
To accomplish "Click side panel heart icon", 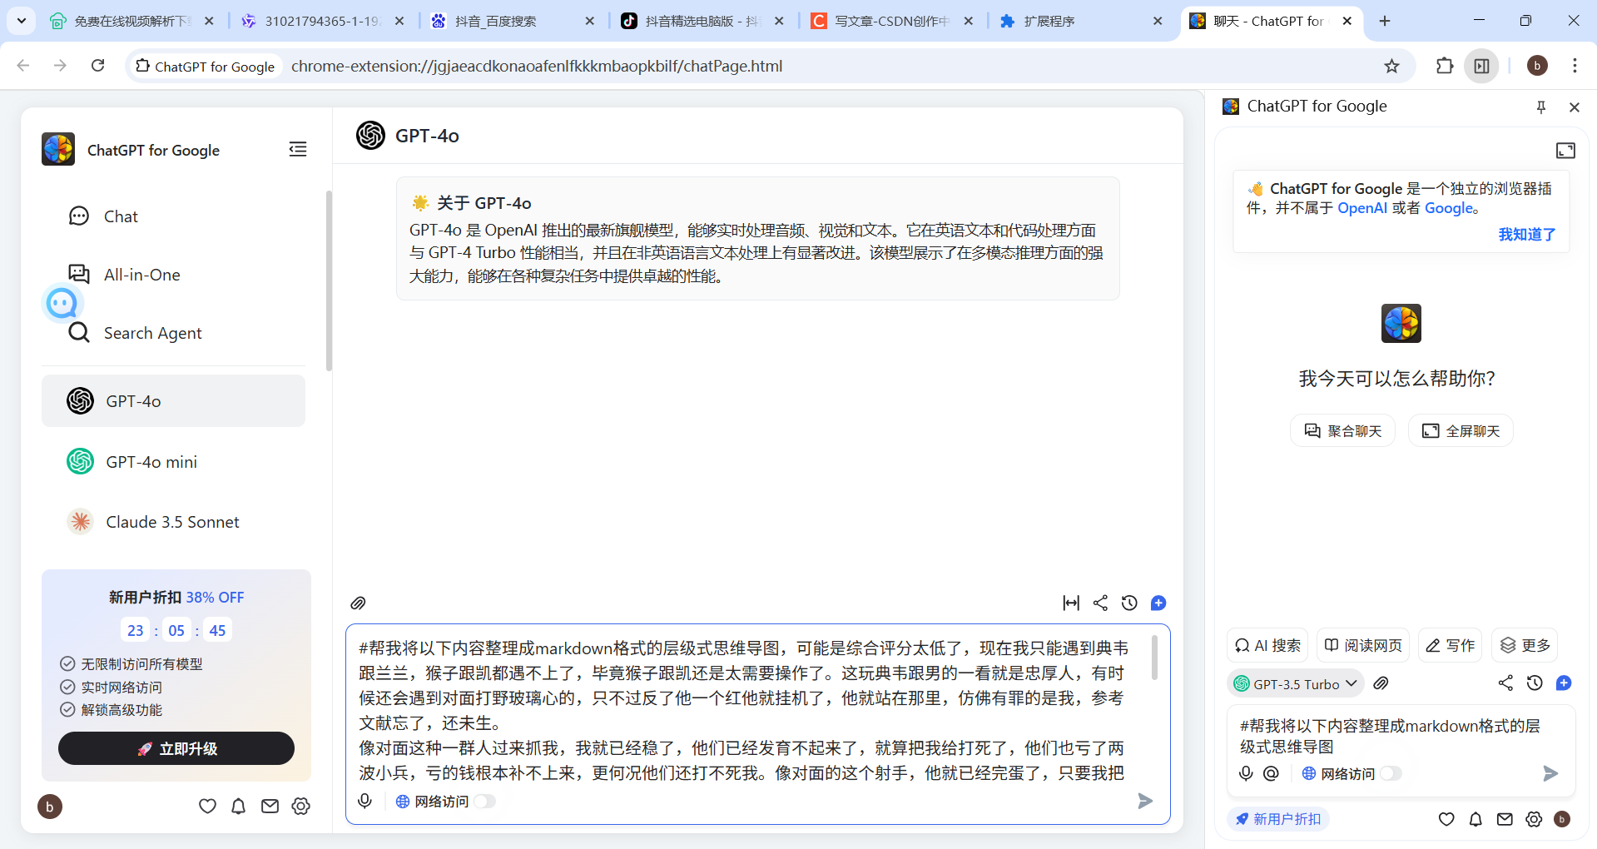I will point(1446,819).
